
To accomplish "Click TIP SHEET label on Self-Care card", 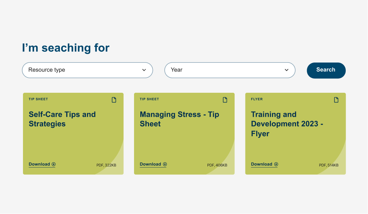I will [x=38, y=99].
